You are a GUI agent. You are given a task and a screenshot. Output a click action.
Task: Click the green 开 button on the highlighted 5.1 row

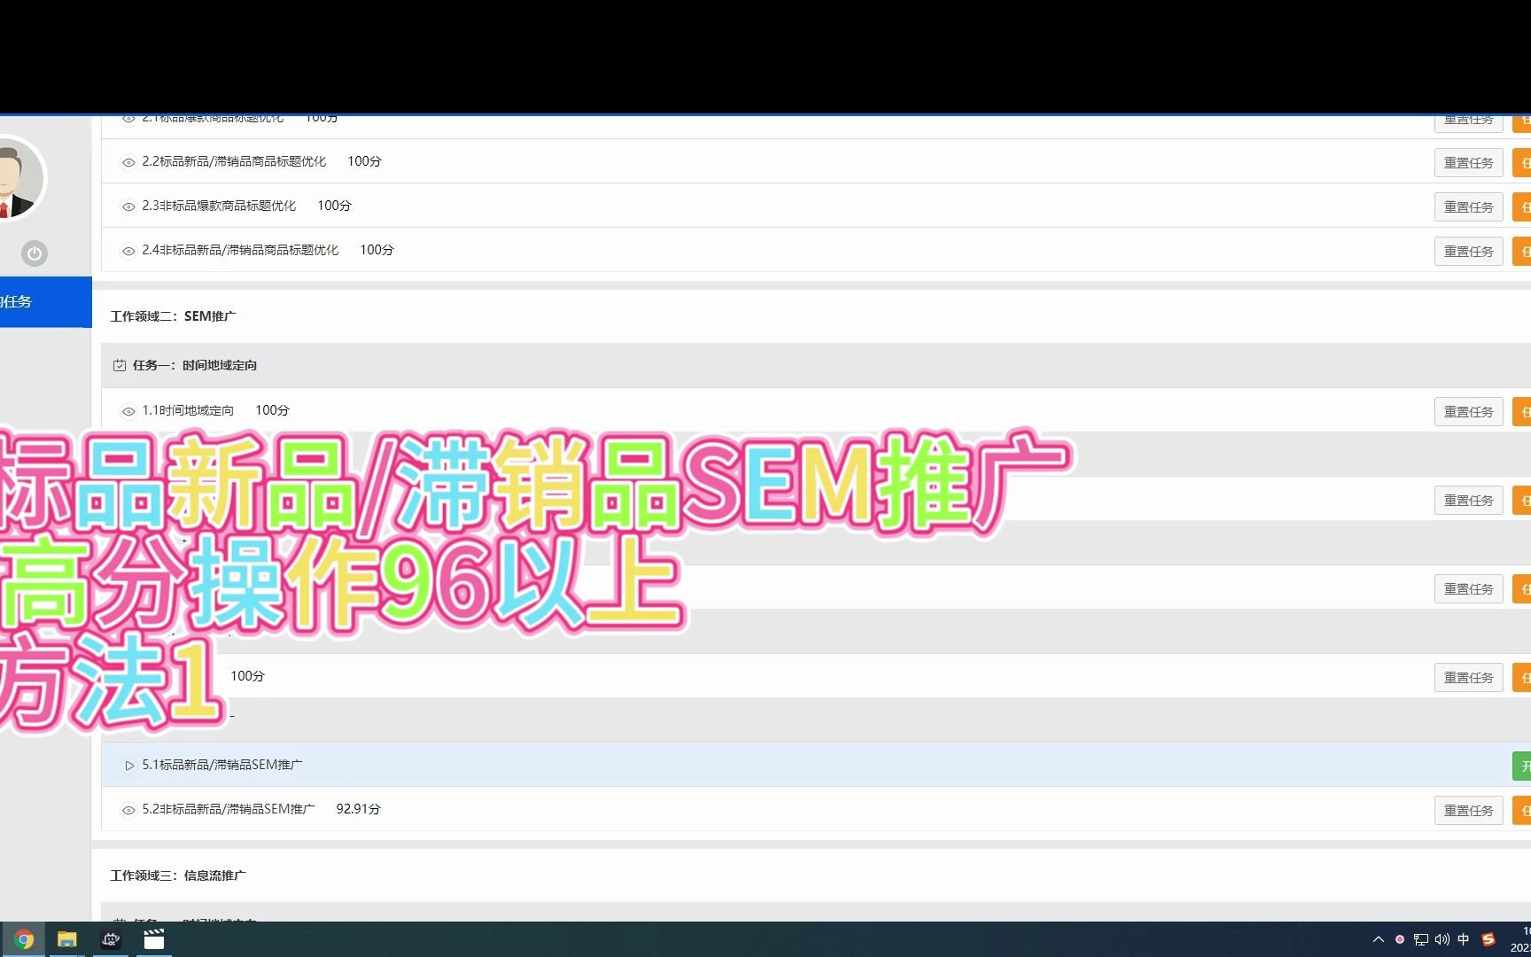coord(1525,766)
